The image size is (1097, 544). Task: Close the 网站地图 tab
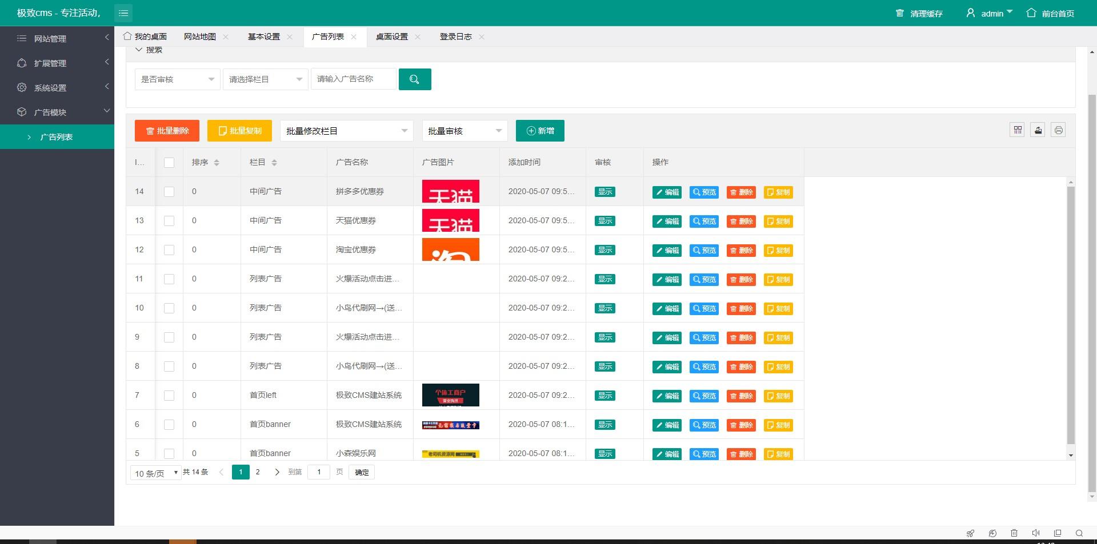(226, 37)
